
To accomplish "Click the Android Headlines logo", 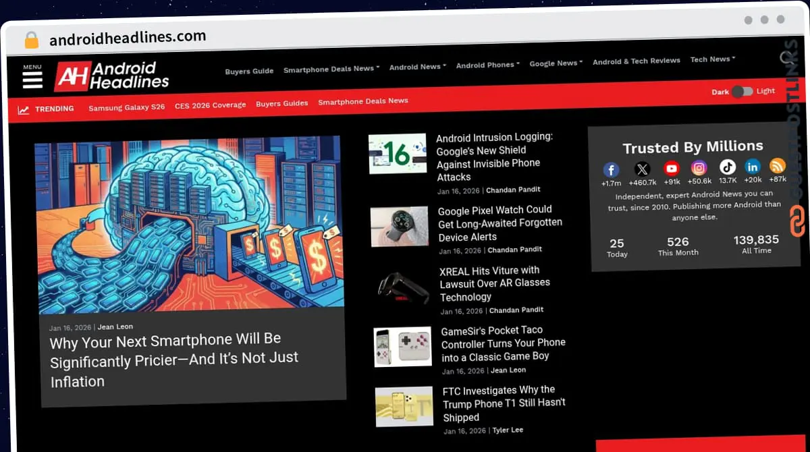I will click(x=112, y=76).
